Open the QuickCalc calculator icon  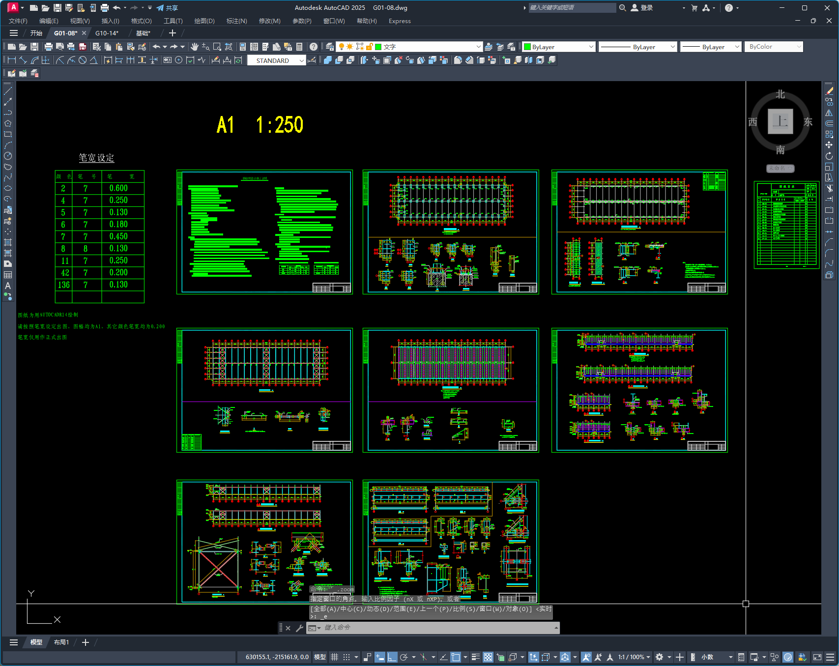(299, 47)
